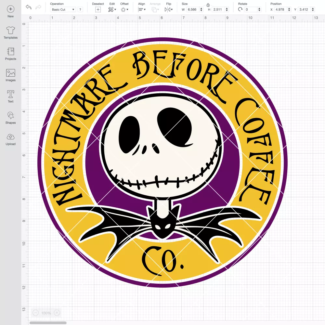Open the Images library

pos(11,75)
